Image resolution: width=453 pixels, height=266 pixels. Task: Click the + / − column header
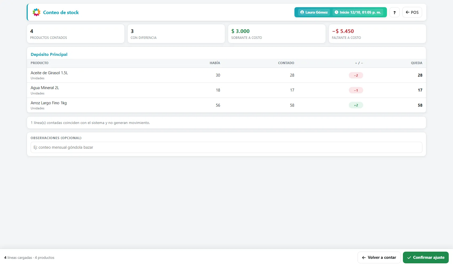pos(359,63)
